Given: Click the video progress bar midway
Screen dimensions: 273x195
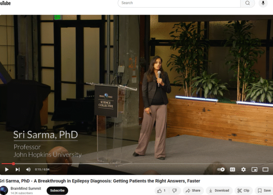Looking at the screenshot, I should (136, 164).
